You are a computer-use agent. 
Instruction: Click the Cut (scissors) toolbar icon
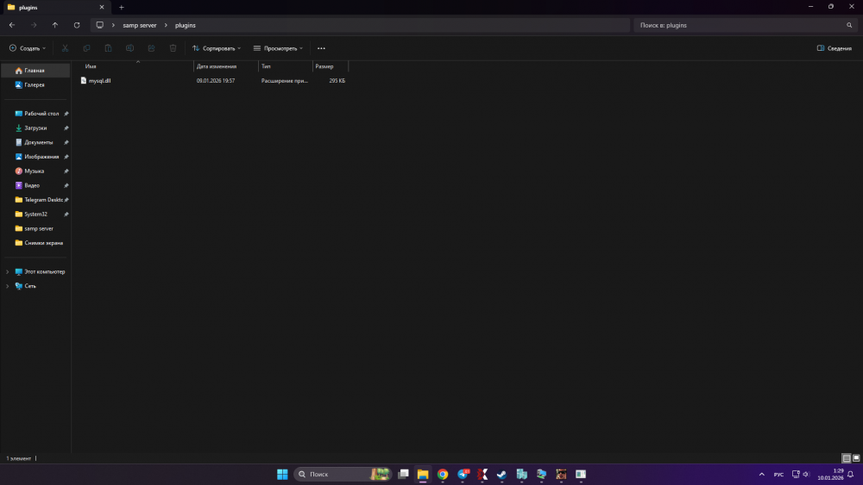[x=65, y=48]
